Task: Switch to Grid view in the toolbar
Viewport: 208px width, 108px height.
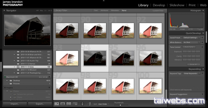Action: [56, 104]
